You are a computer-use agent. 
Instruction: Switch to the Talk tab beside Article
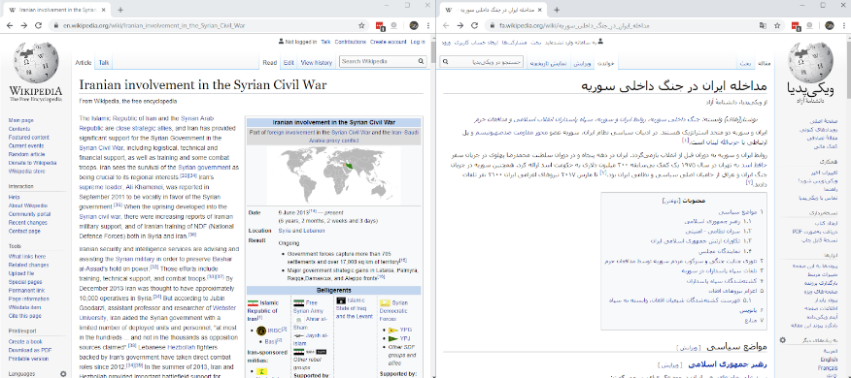tap(104, 63)
